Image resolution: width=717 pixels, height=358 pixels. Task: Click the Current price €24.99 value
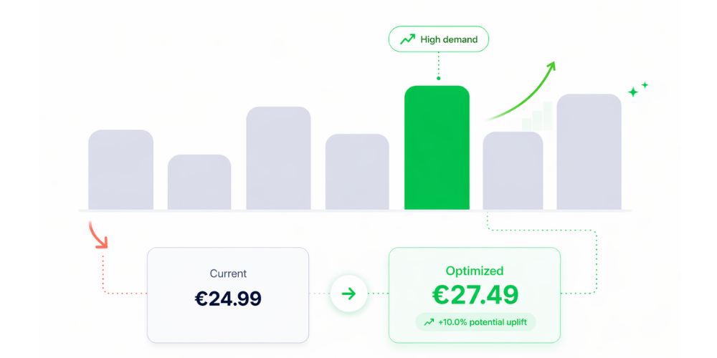[x=228, y=298]
